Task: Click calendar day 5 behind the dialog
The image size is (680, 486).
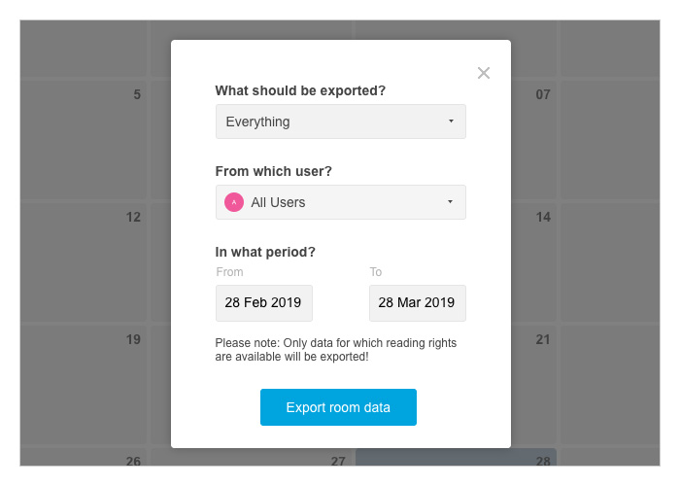Action: point(137,94)
